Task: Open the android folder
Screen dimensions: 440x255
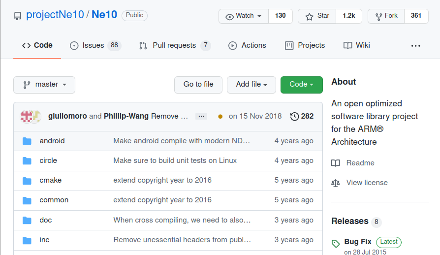Action: pos(52,141)
